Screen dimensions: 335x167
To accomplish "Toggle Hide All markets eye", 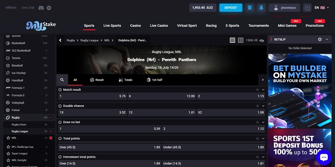I will point(262,40).
